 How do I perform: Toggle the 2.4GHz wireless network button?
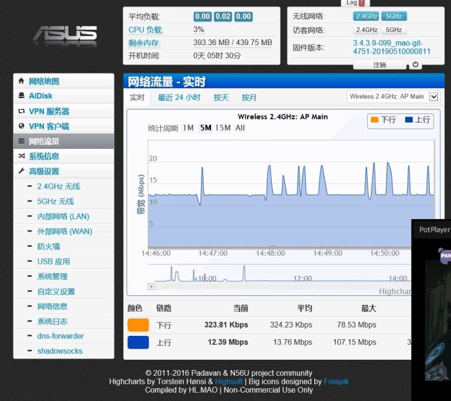[x=366, y=16]
